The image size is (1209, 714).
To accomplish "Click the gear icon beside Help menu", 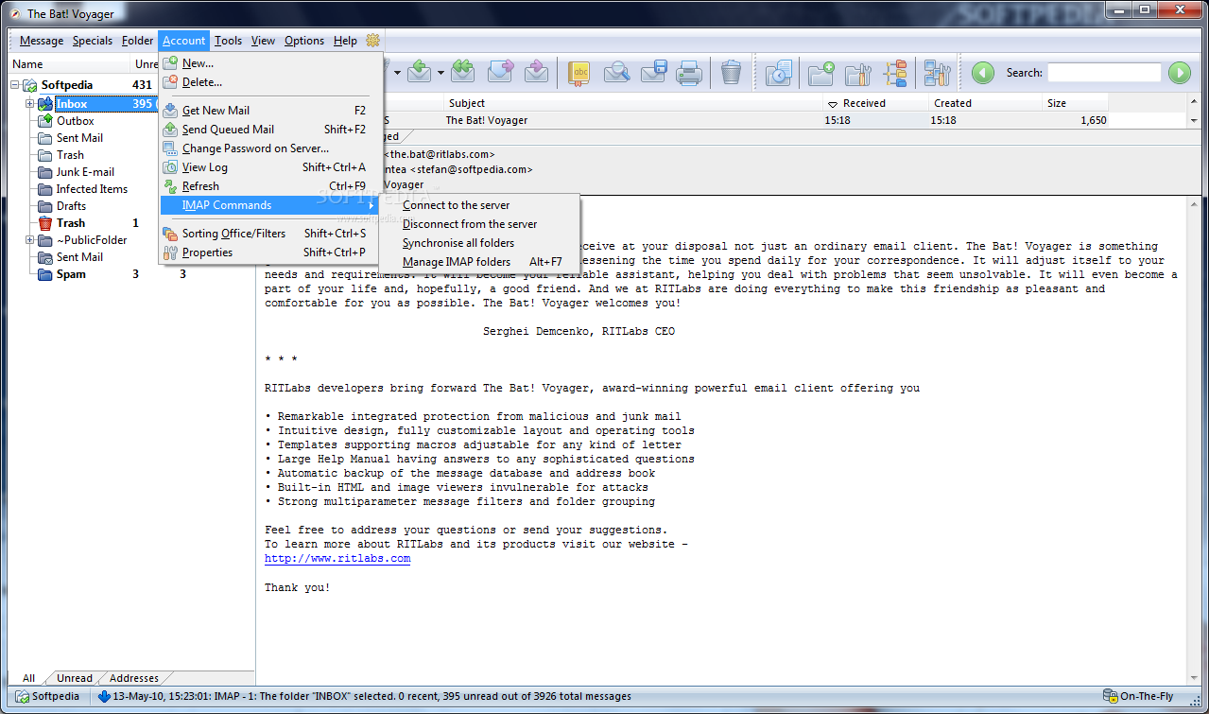I will (372, 41).
